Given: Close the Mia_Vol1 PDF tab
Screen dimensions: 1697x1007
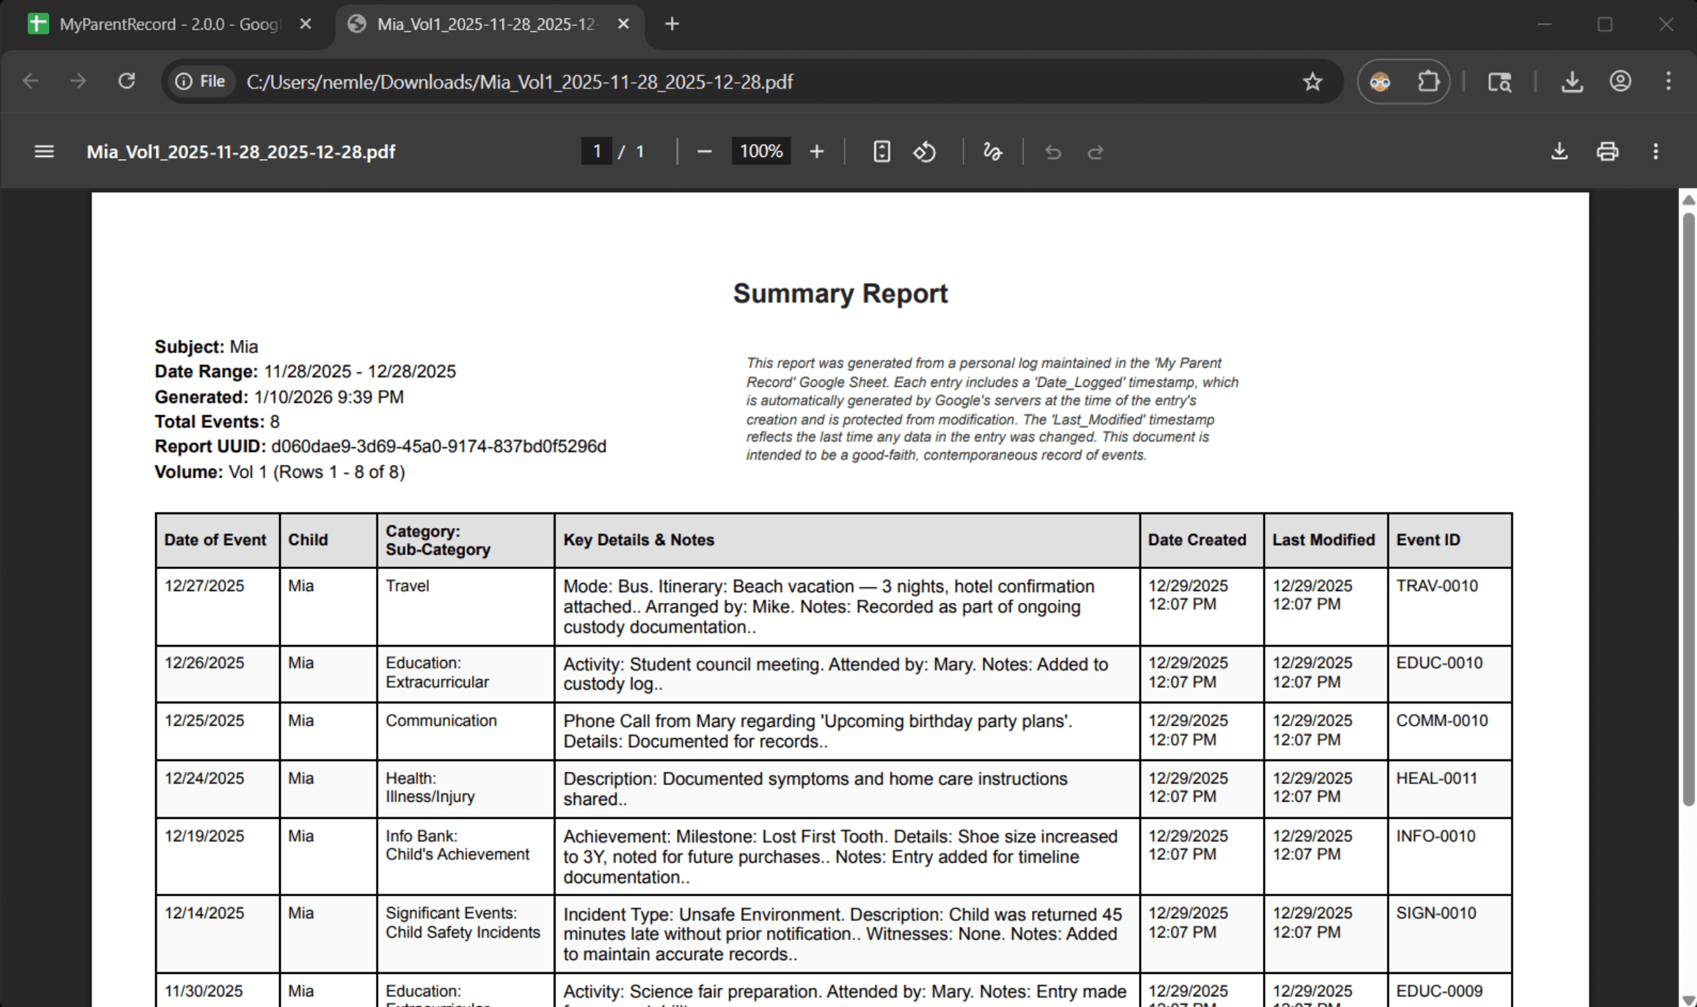Looking at the screenshot, I should point(623,25).
